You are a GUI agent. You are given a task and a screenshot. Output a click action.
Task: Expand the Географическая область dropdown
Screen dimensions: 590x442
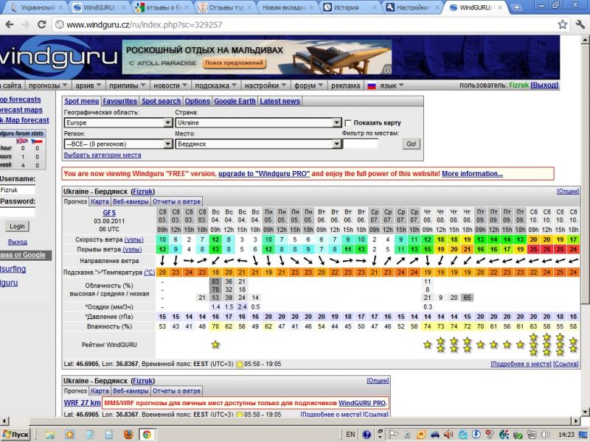pyautogui.click(x=118, y=122)
